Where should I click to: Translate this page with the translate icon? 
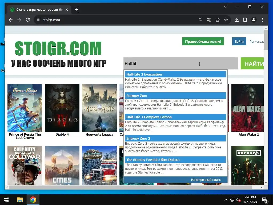pos(209,20)
